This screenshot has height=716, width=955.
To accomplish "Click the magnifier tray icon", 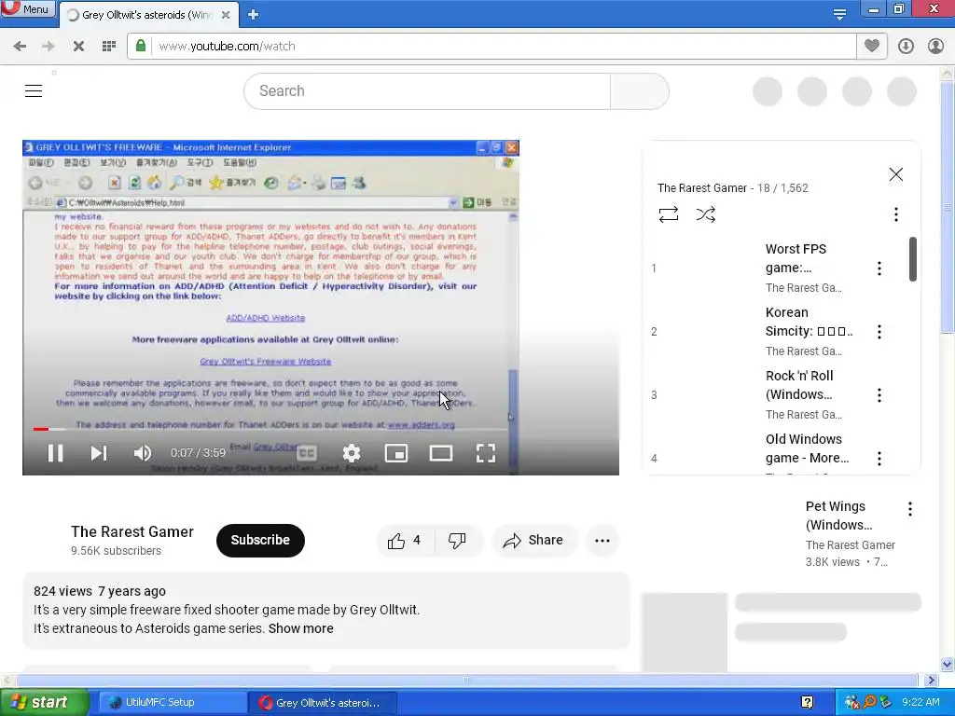I will [x=869, y=702].
